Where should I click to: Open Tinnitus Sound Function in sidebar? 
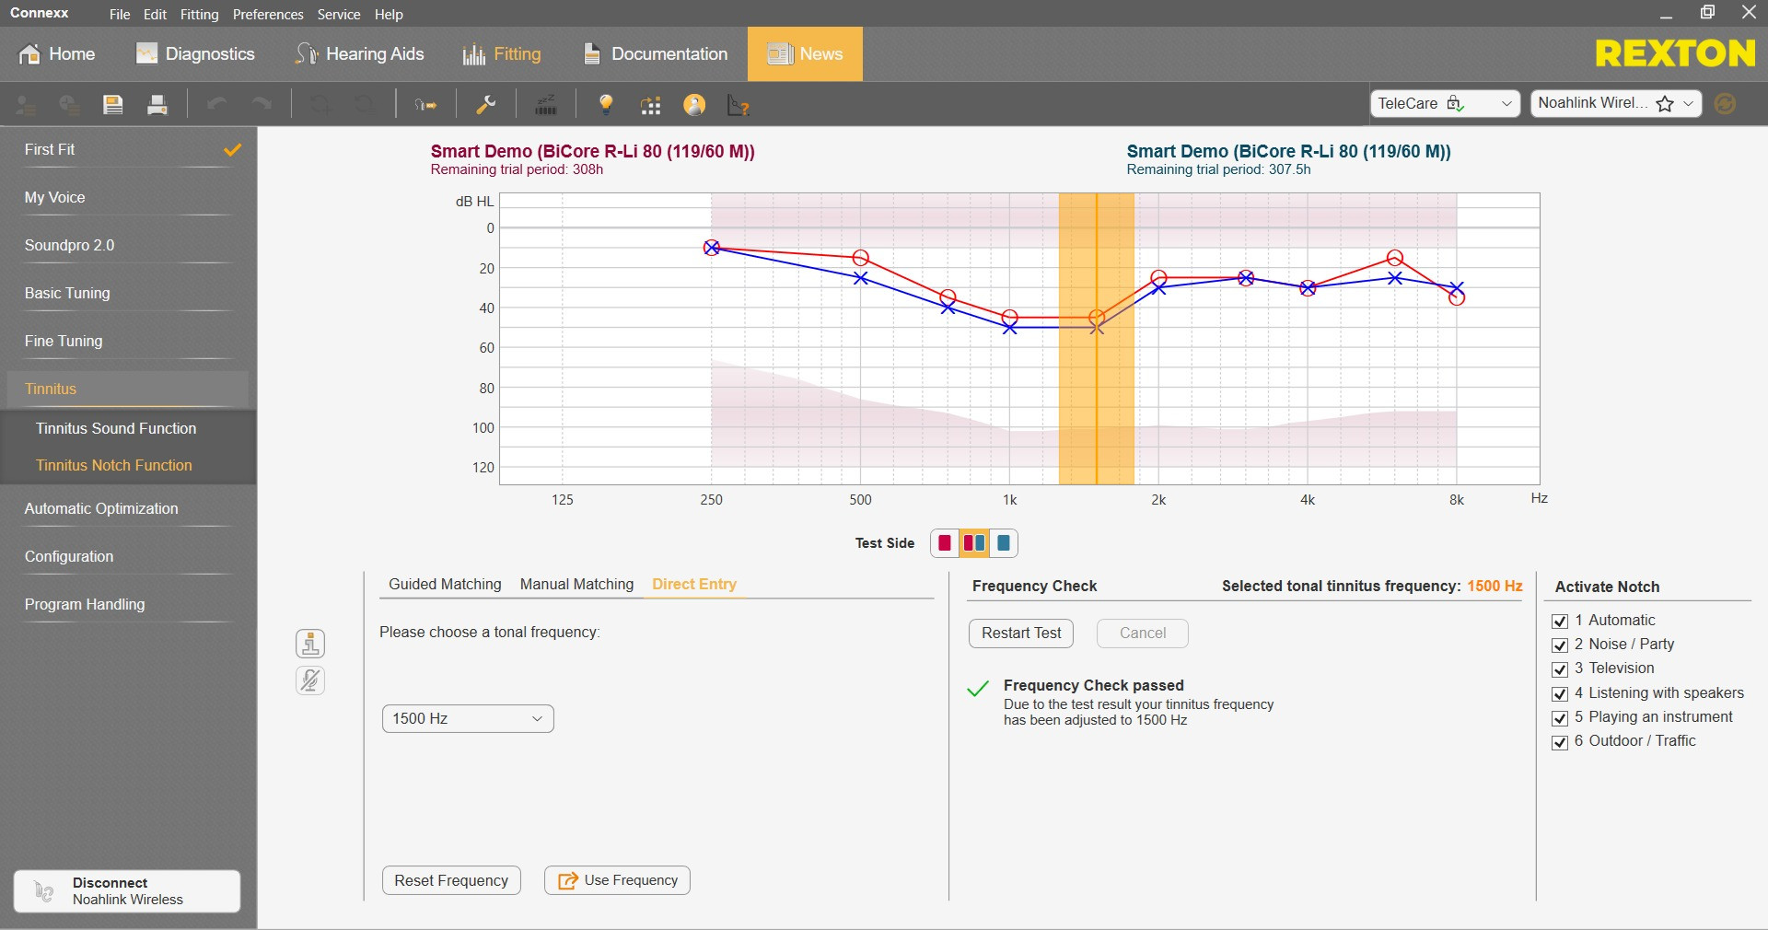116,428
